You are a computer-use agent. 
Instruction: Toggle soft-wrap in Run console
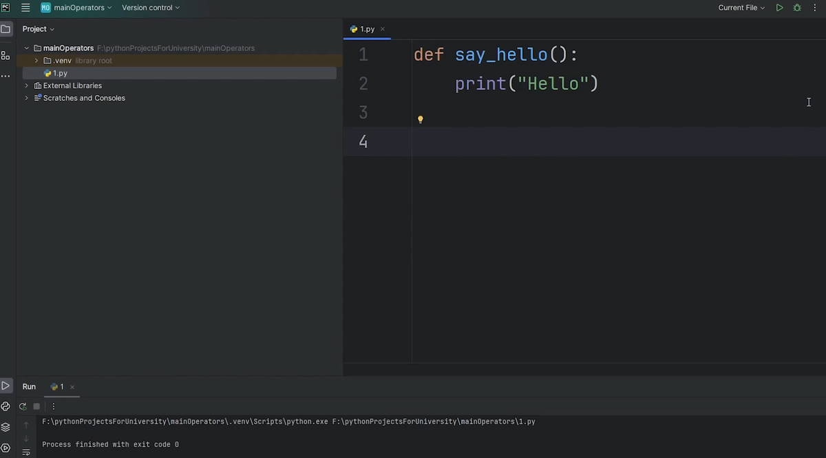tap(26, 452)
